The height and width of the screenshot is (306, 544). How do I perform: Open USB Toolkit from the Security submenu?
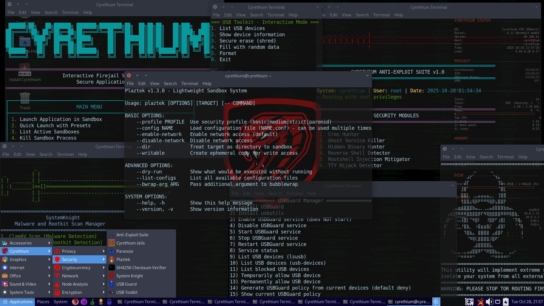point(127,292)
